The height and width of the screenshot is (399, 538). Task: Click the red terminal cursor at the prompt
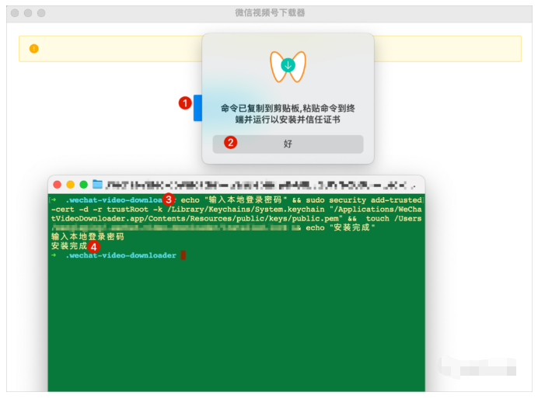(x=183, y=255)
